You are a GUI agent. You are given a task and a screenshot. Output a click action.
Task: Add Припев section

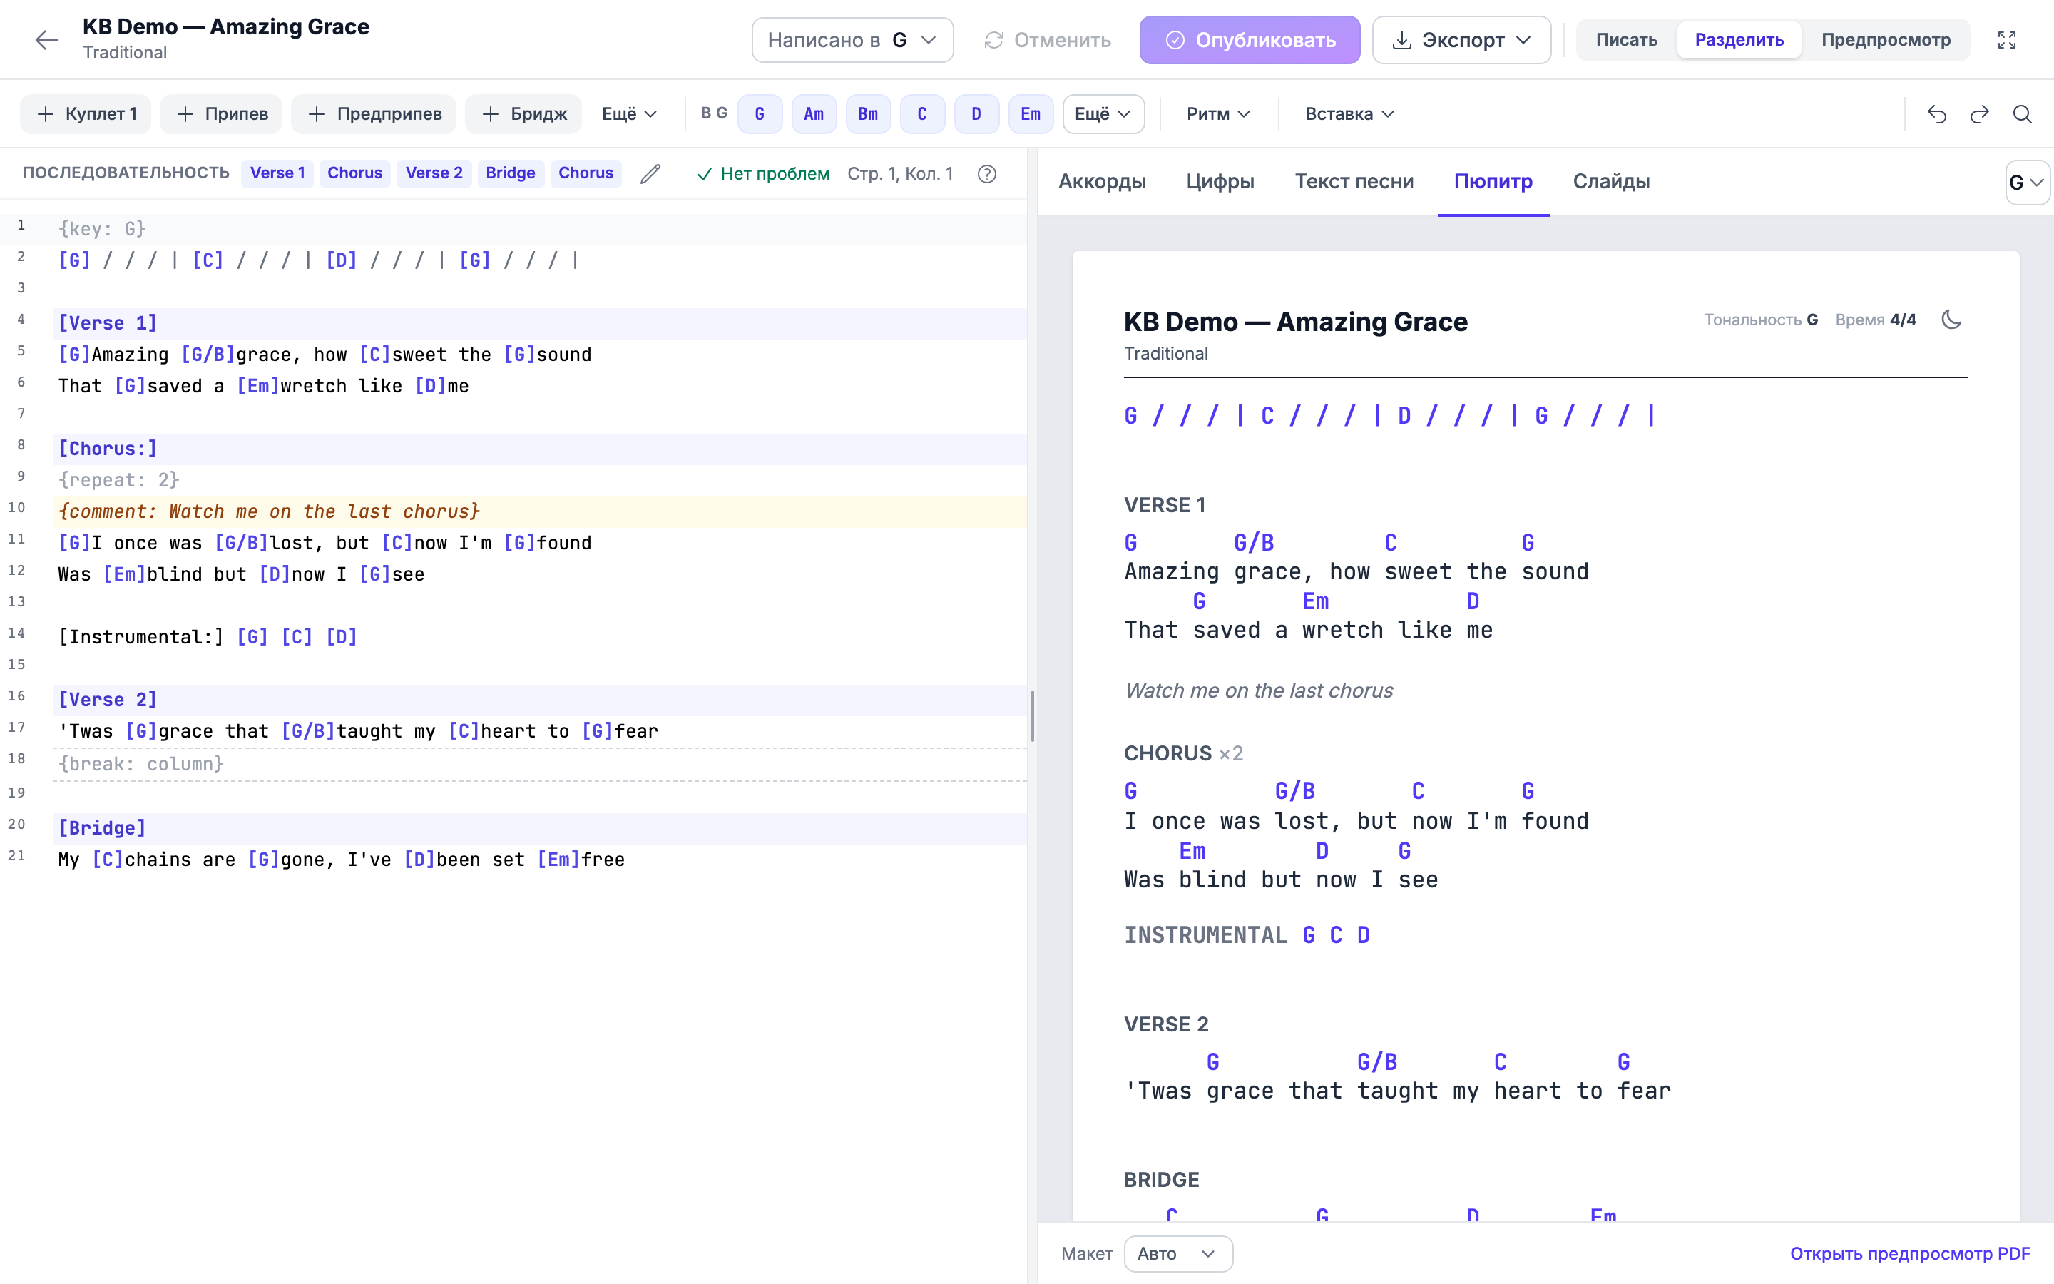pyautogui.click(x=220, y=114)
